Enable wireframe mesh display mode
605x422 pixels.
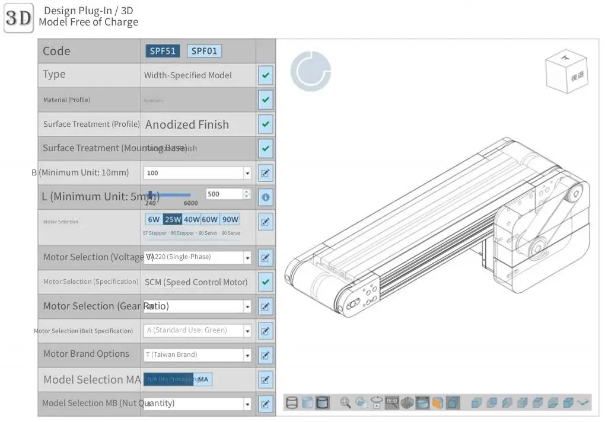(x=406, y=402)
